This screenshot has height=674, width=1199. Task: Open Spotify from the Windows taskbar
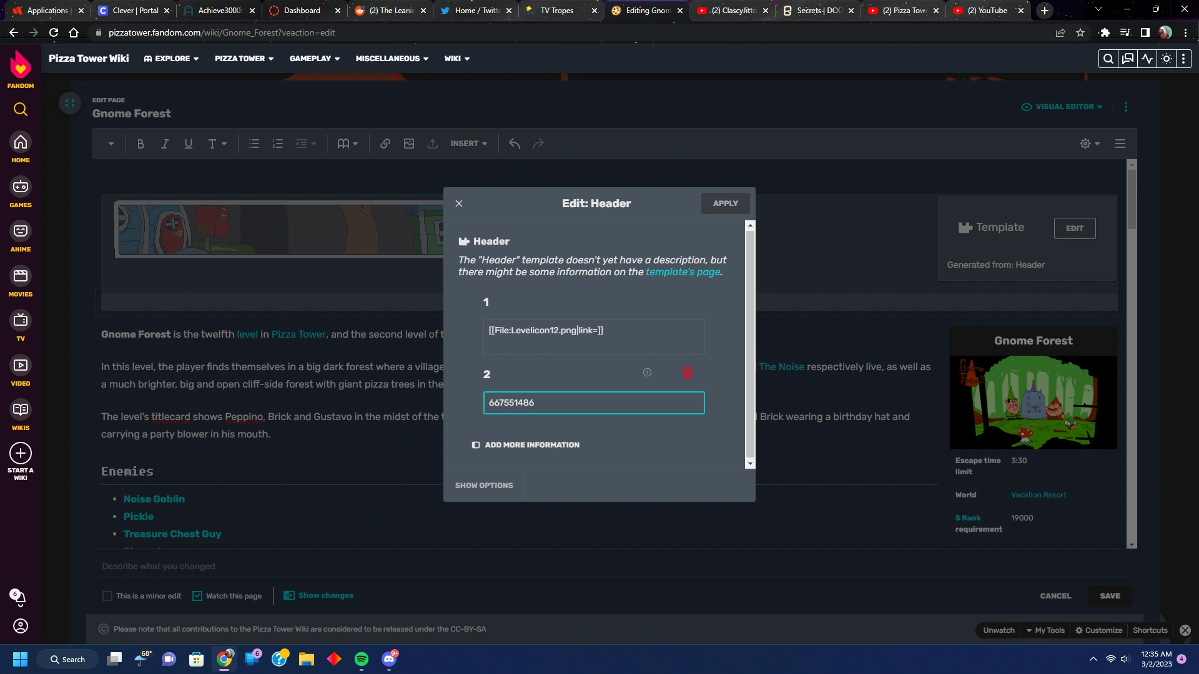click(x=361, y=659)
